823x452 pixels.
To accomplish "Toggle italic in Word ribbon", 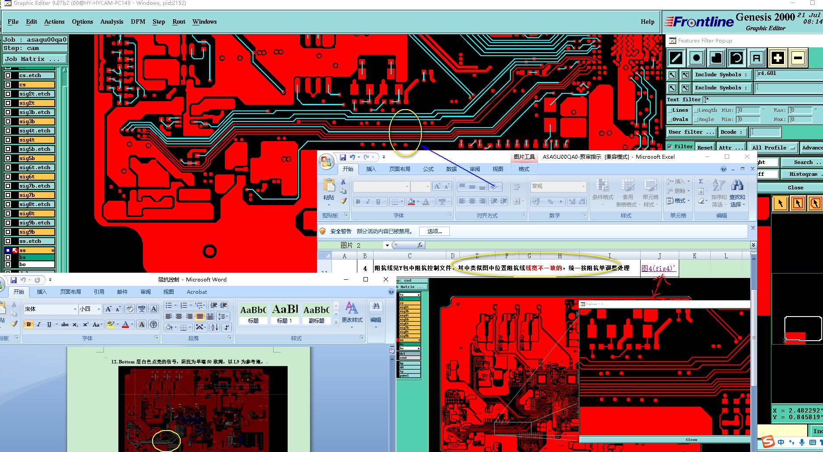I will [x=39, y=324].
